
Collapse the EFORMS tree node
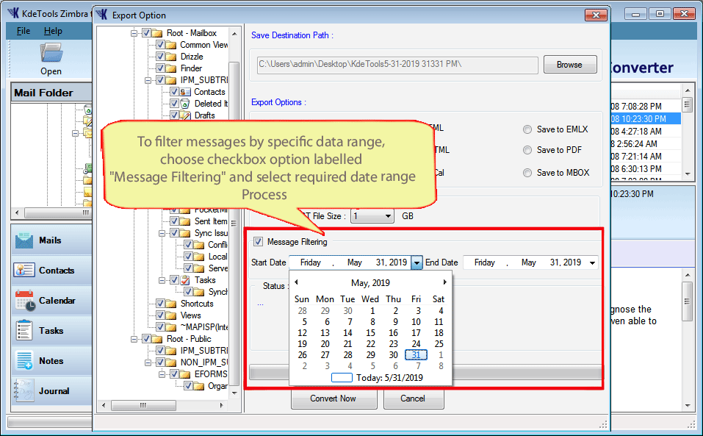[162, 374]
